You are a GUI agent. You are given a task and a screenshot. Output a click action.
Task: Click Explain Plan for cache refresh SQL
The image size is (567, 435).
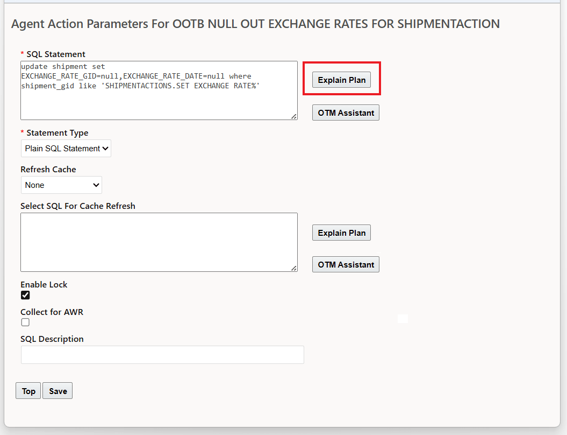pos(341,233)
